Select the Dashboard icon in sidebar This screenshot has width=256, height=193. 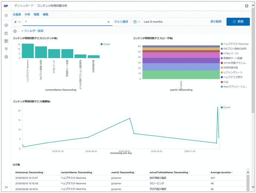[x=6, y=41]
